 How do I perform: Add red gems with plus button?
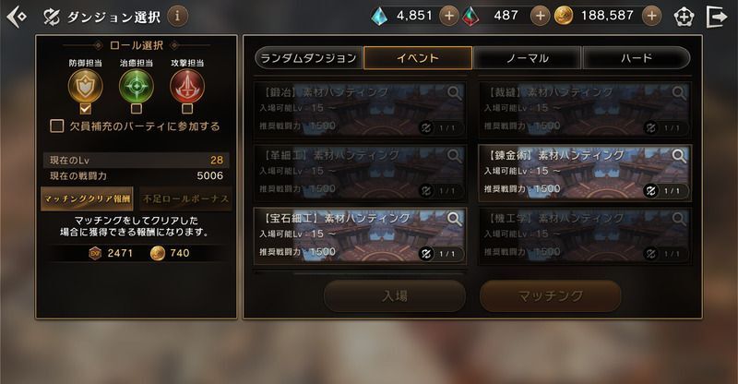tap(540, 16)
